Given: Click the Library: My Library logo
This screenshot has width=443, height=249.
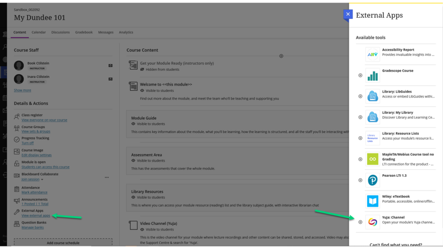Looking at the screenshot, I should click(372, 117).
